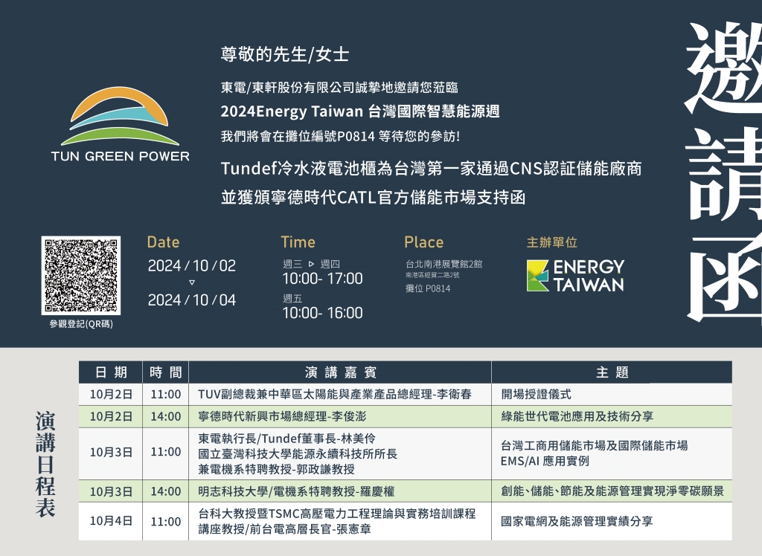
Task: Click the topic about 淨零碳願景
Action: point(612,491)
